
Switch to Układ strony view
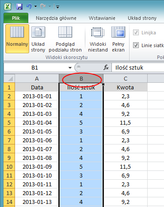(x=38, y=39)
